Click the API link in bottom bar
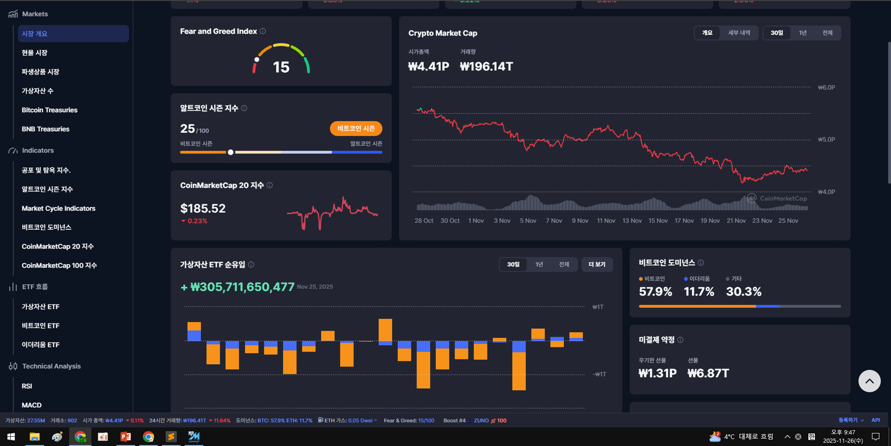 [x=876, y=420]
